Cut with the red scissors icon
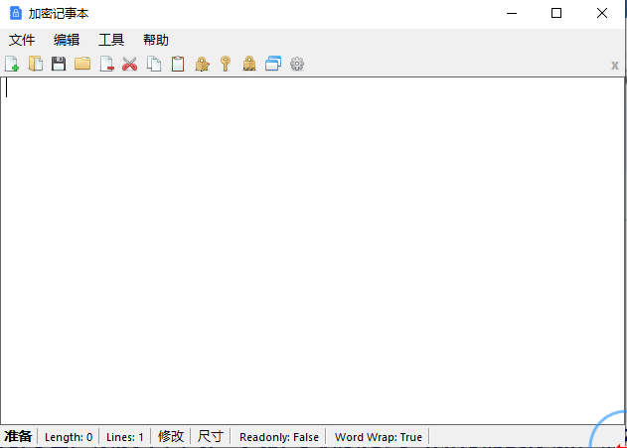The width and height of the screenshot is (627, 448). point(129,64)
